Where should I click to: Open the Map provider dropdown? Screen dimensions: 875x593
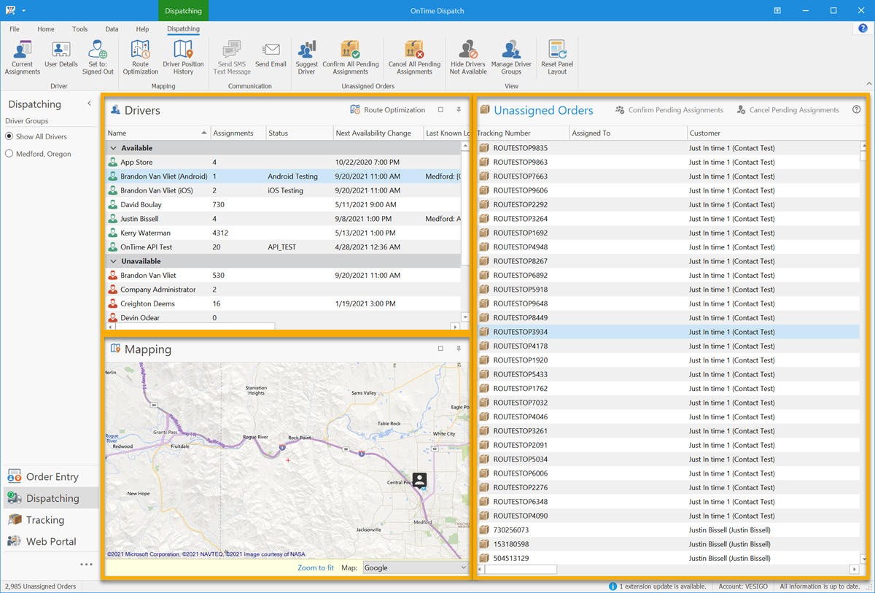(415, 567)
